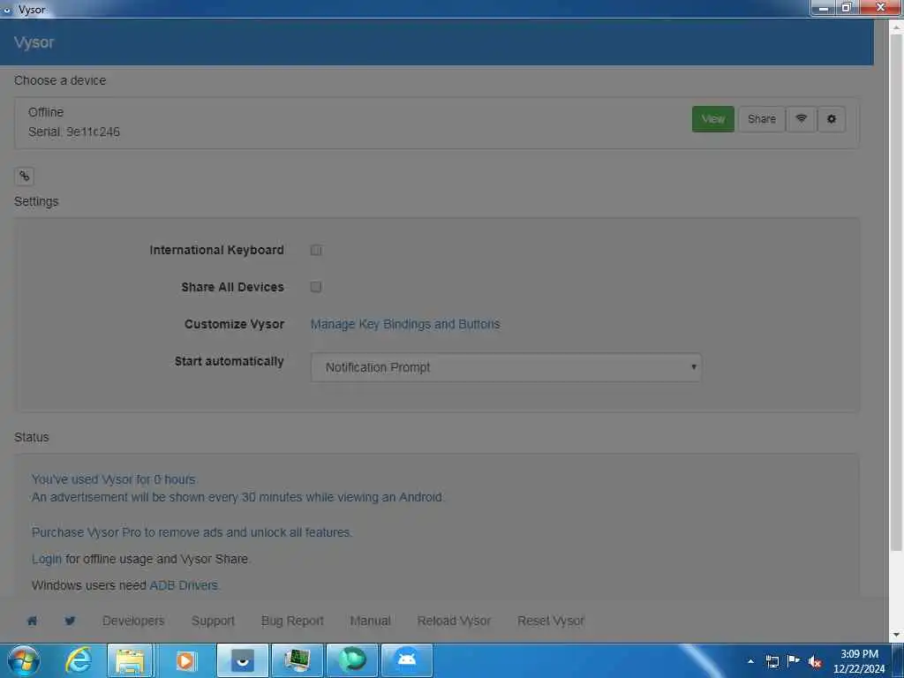This screenshot has height=678, width=904.
Task: Share the offline device
Action: click(761, 119)
